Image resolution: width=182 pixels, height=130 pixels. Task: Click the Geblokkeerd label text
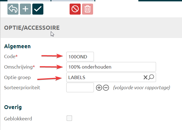[x=18, y=119]
